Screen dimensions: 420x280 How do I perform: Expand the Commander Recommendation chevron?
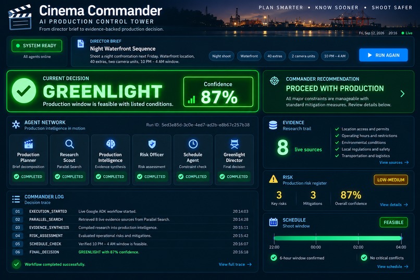pyautogui.click(x=402, y=93)
